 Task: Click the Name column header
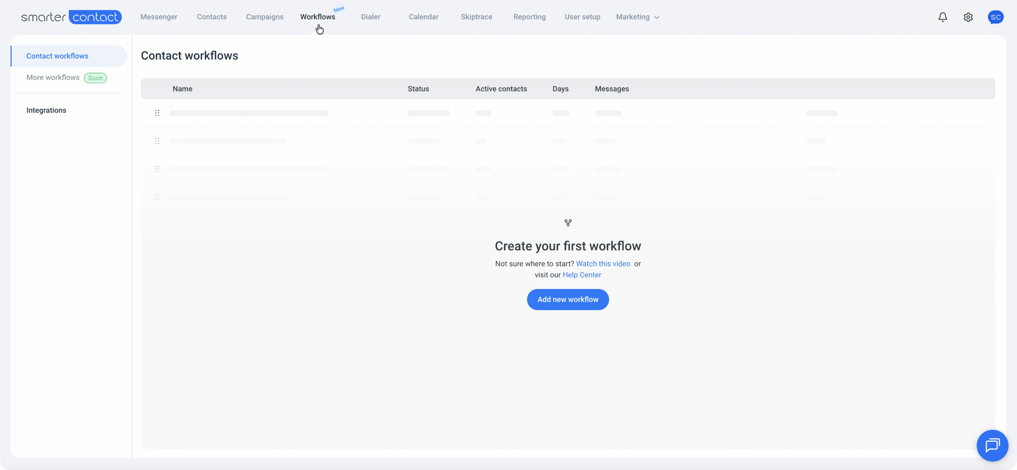(183, 89)
